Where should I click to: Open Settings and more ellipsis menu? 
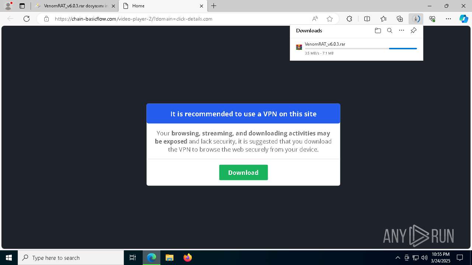448,19
